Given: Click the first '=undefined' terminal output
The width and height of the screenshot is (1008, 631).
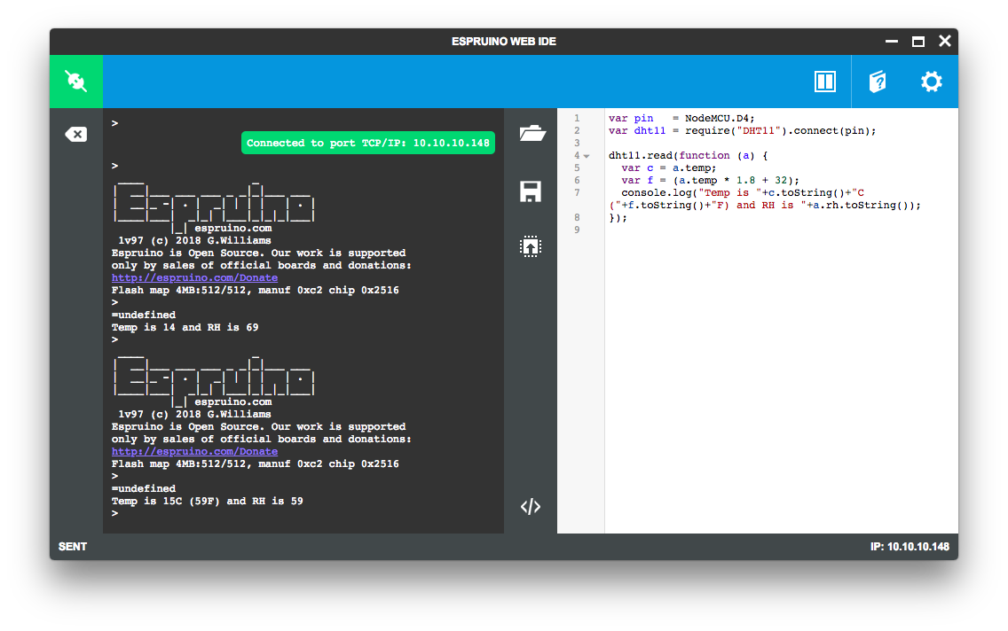Looking at the screenshot, I should pos(144,315).
